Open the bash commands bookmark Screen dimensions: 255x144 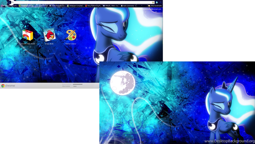coord(129,6)
